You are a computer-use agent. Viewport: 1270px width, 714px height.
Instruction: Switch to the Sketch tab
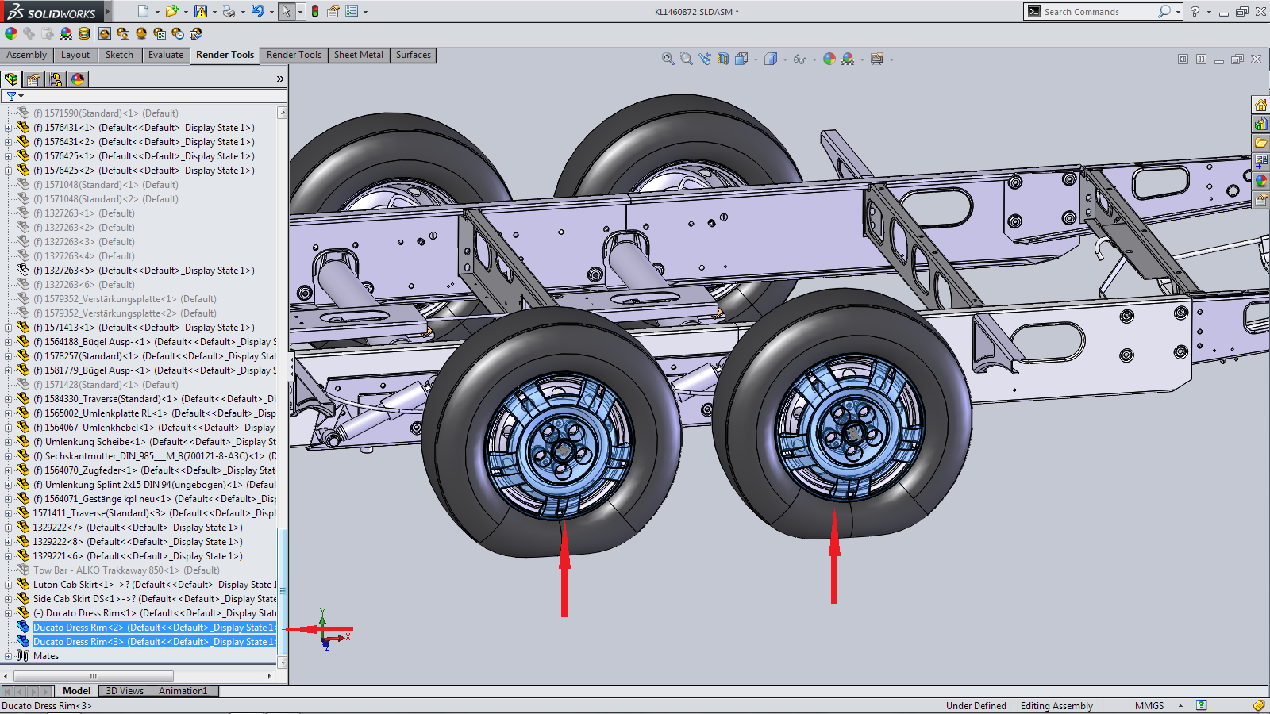tap(119, 55)
